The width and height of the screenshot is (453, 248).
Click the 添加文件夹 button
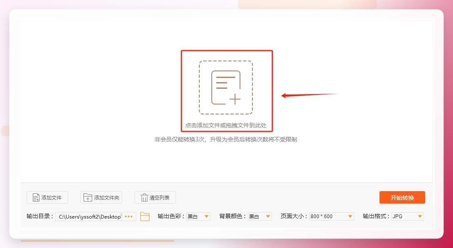click(x=101, y=197)
